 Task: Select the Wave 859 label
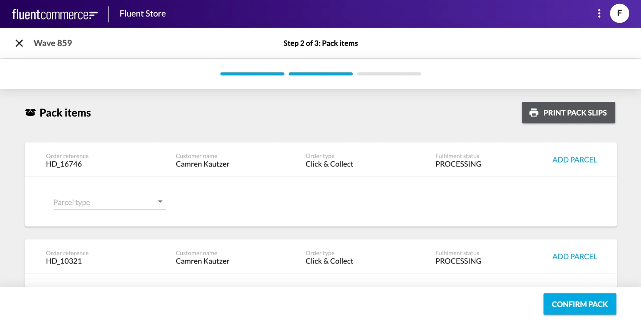(x=52, y=43)
